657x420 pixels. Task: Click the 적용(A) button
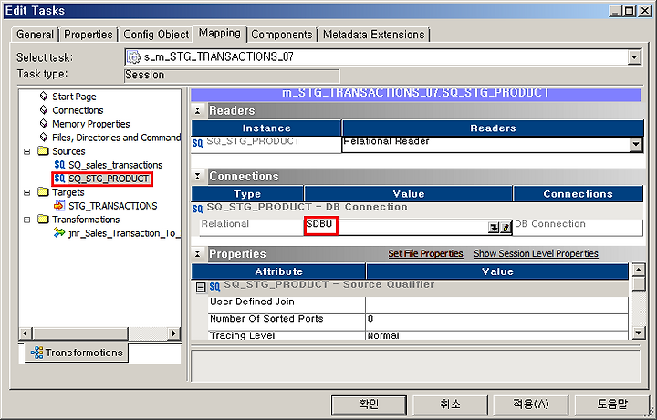click(530, 405)
